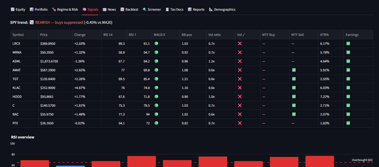Sort by the RSI 14 column header
Image resolution: width=379 pixels, height=167 pixels.
pyautogui.click(x=114, y=35)
